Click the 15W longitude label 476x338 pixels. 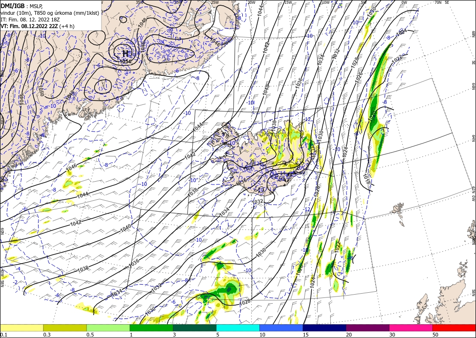pos(288,2)
